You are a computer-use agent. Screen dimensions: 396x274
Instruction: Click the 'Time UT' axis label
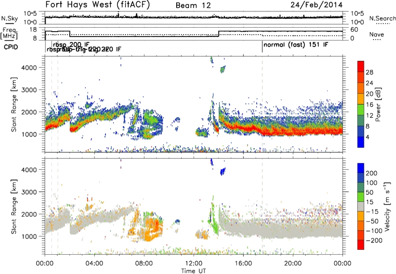[194, 271]
